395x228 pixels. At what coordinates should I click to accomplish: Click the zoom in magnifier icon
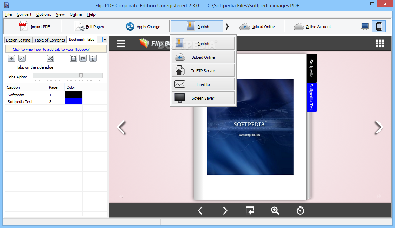point(275,210)
